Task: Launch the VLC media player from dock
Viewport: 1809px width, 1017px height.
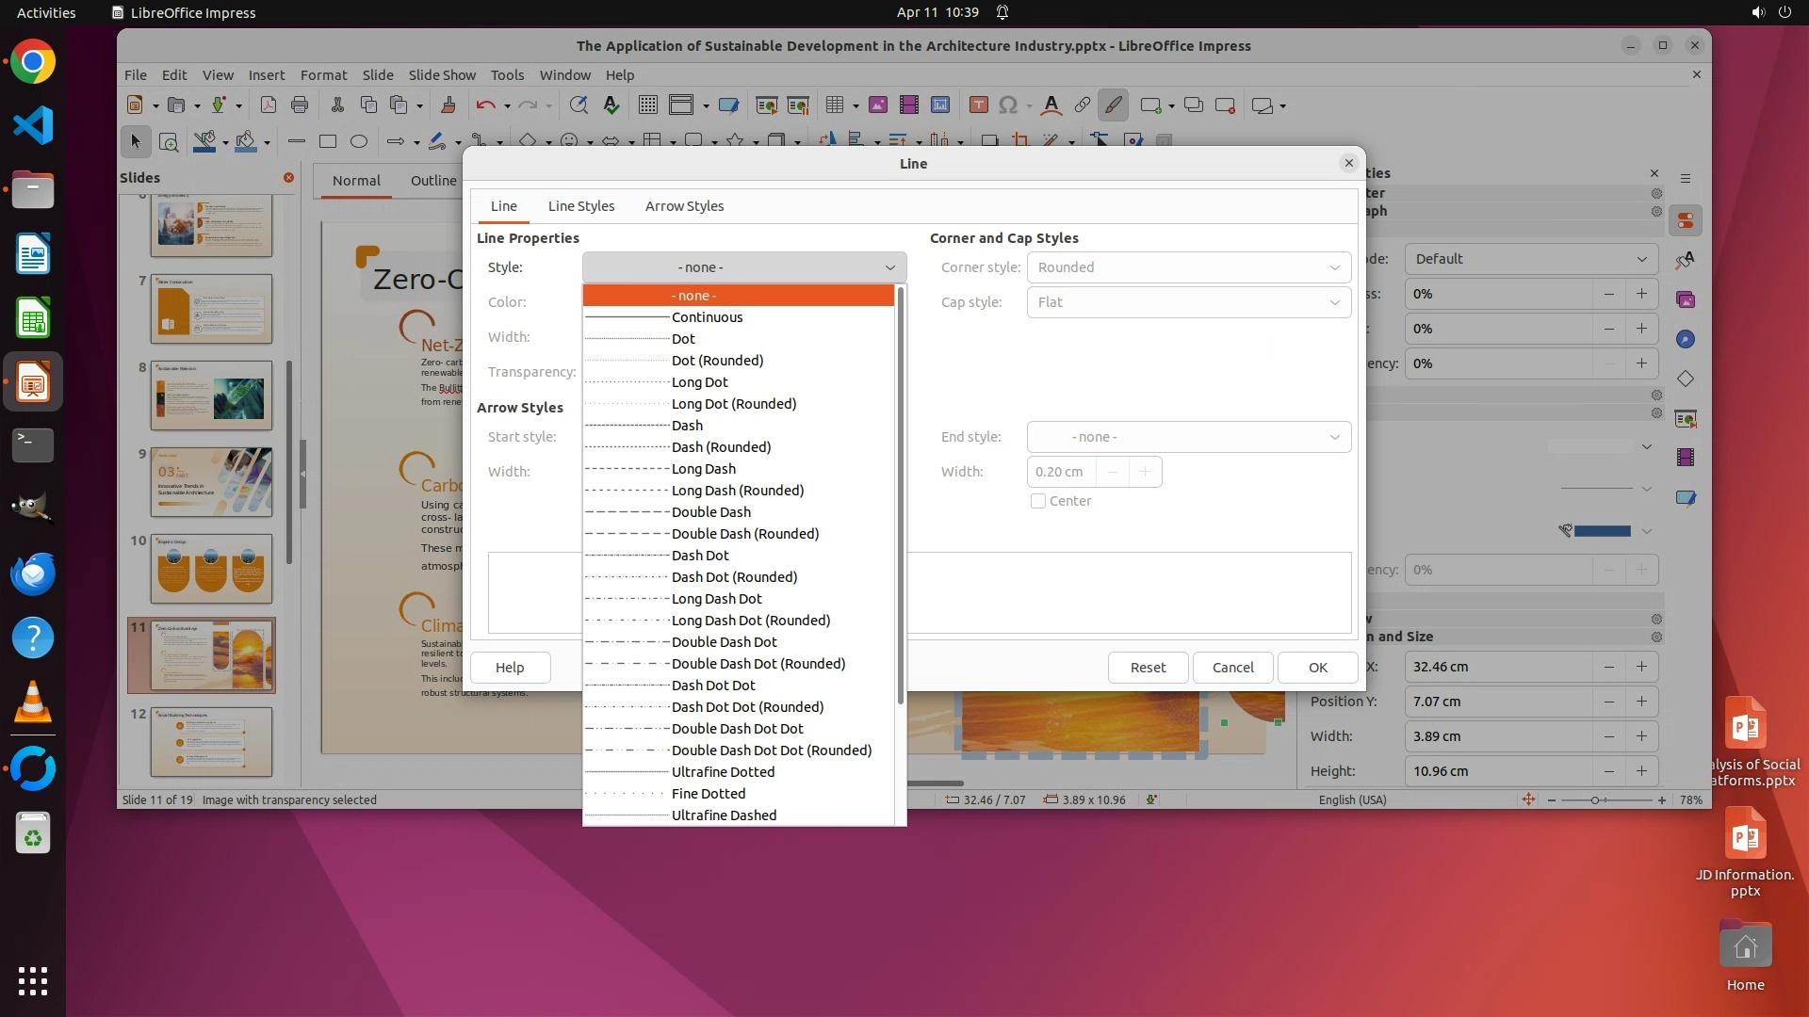Action: [33, 702]
